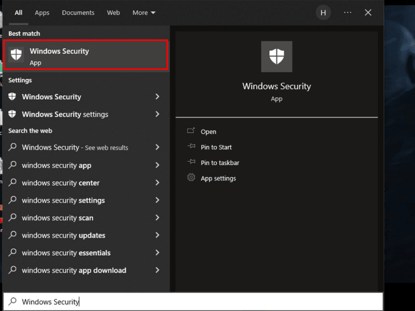
Task: Open the three-dots options menu
Action: 347,13
